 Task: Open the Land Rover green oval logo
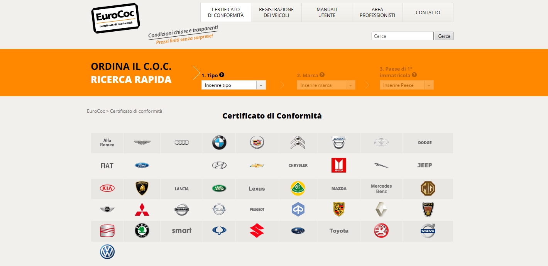coord(219,188)
